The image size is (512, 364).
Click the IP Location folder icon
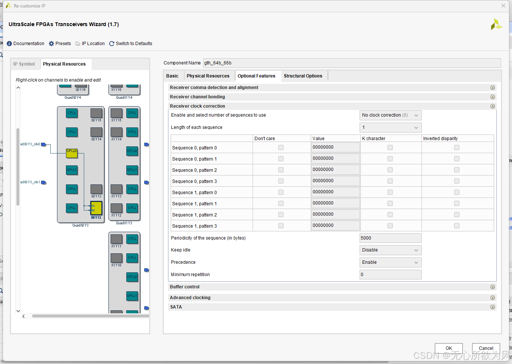(78, 44)
